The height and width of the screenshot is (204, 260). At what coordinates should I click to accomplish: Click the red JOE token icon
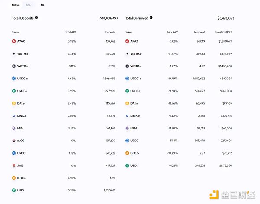[14, 165]
